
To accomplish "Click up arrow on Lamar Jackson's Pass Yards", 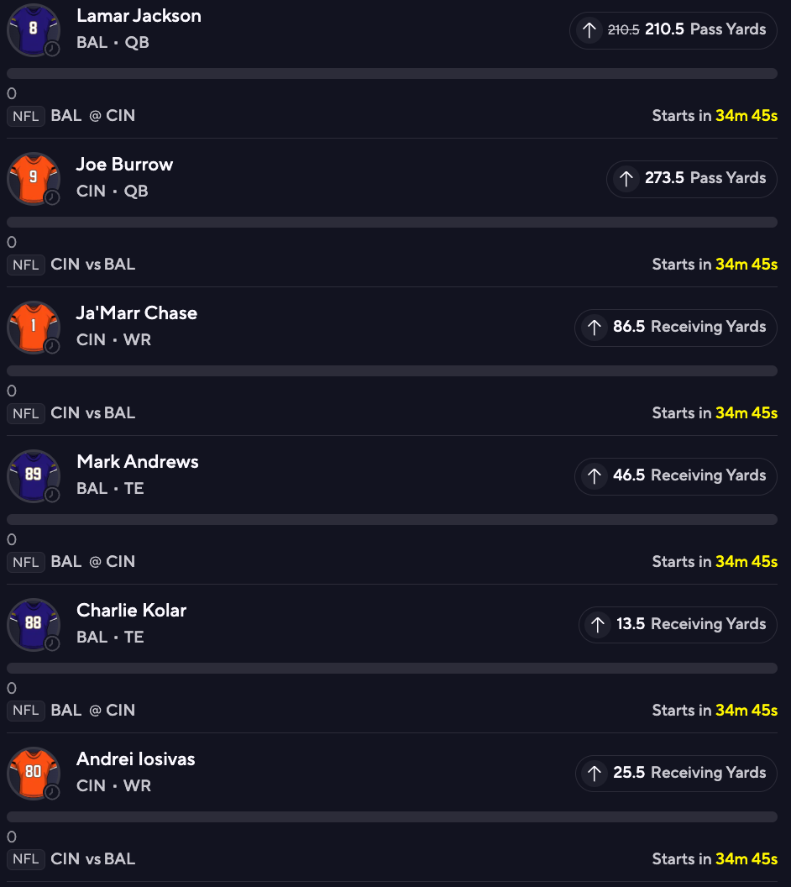I will [x=589, y=30].
